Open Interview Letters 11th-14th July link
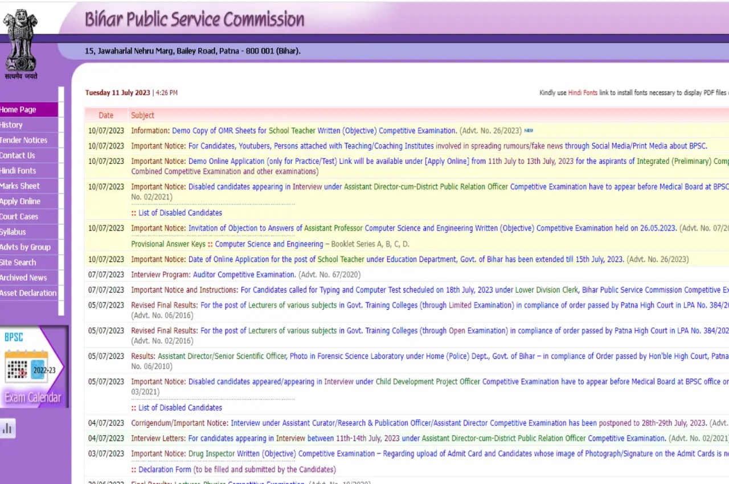 tap(427, 438)
